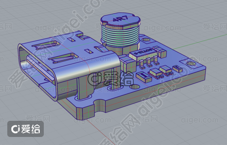The image size is (227, 145).
Task: Select striped component on PCB front row
Action: [144, 77]
